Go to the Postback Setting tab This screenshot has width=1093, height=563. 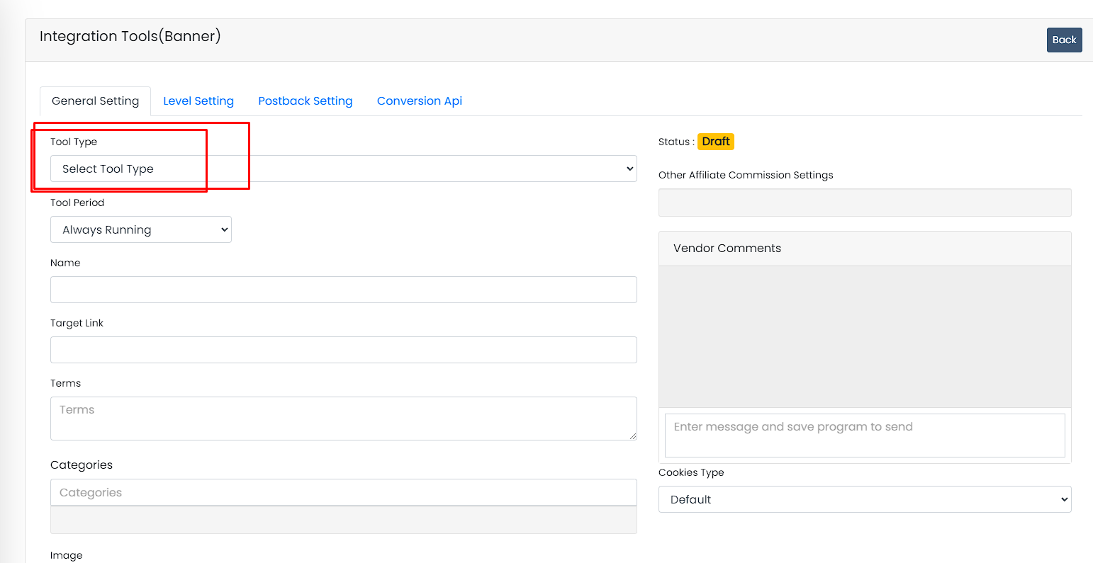tap(305, 101)
